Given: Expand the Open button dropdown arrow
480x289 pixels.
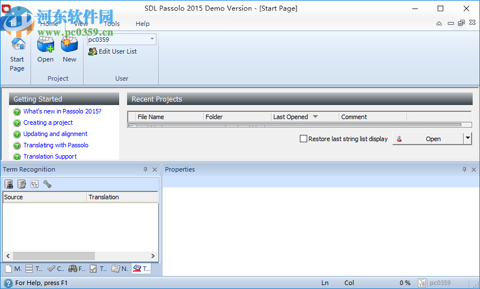Looking at the screenshot, I should click(x=468, y=138).
